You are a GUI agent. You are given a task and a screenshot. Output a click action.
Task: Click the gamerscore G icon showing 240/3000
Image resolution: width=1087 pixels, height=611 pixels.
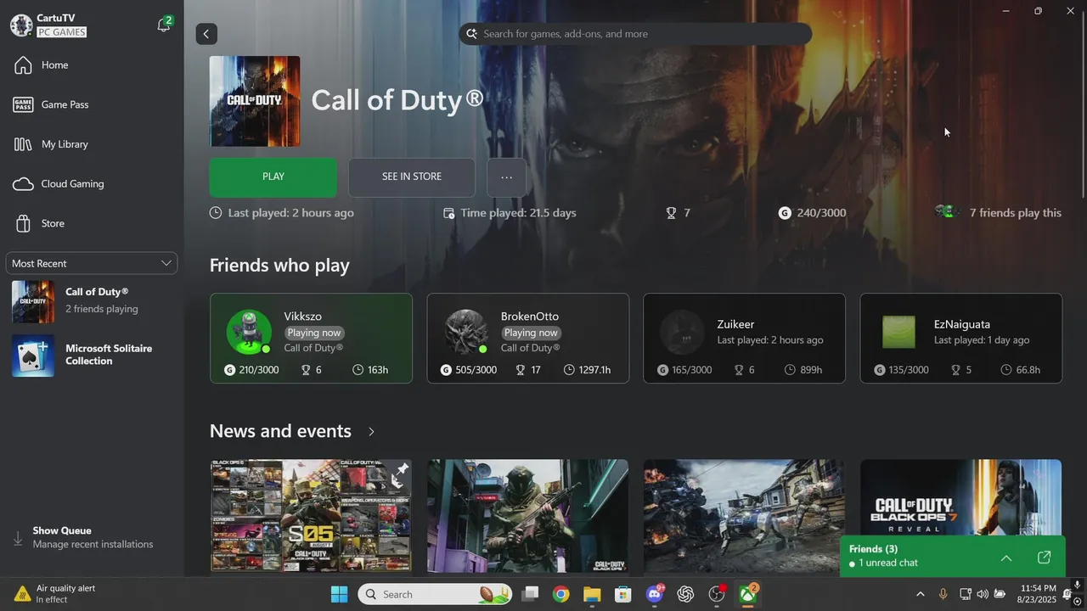785,213
